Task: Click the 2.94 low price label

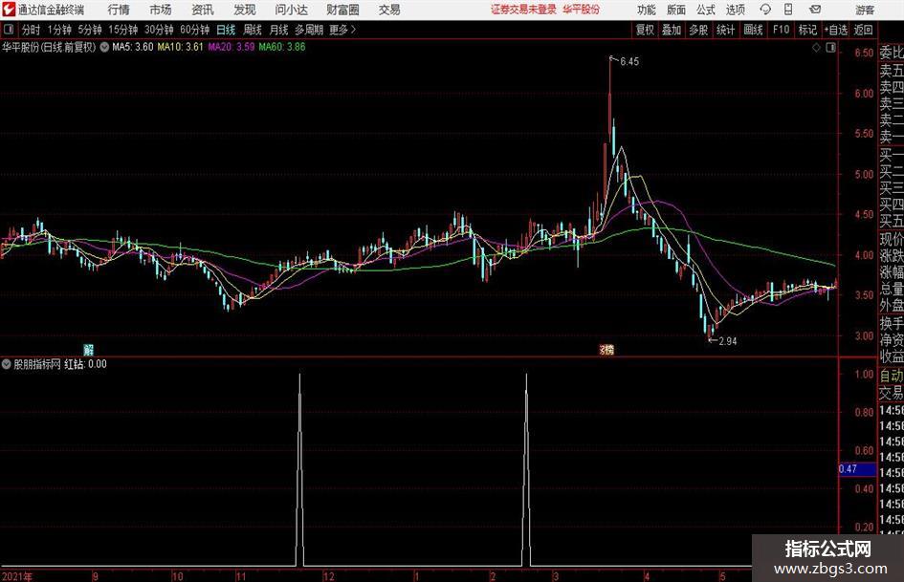Action: pos(728,341)
